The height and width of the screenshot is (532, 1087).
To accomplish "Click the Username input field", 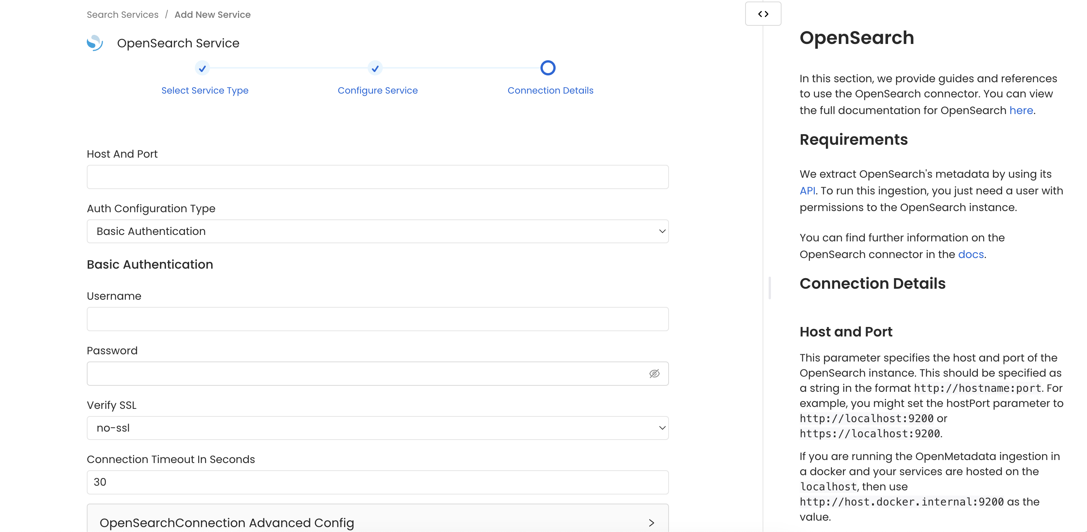I will point(377,319).
